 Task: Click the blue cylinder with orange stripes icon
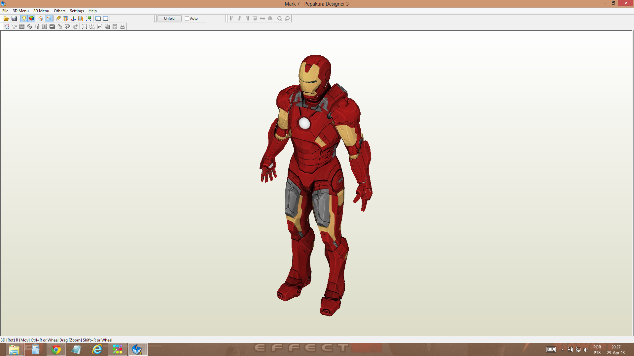(66, 18)
